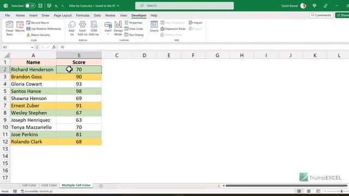349x196 pixels.
Task: Click the horizontal scrollbar
Action: coord(286,186)
